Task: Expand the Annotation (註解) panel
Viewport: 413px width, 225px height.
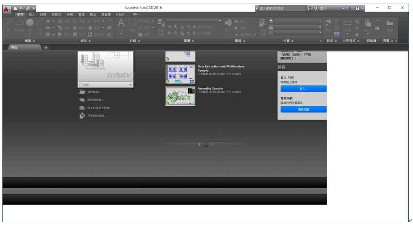Action: 135,41
